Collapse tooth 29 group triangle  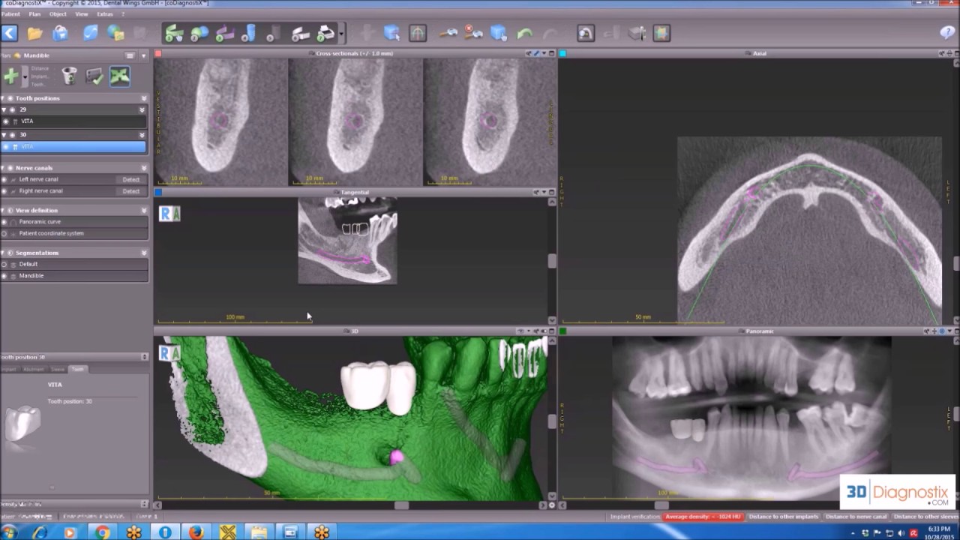point(4,109)
